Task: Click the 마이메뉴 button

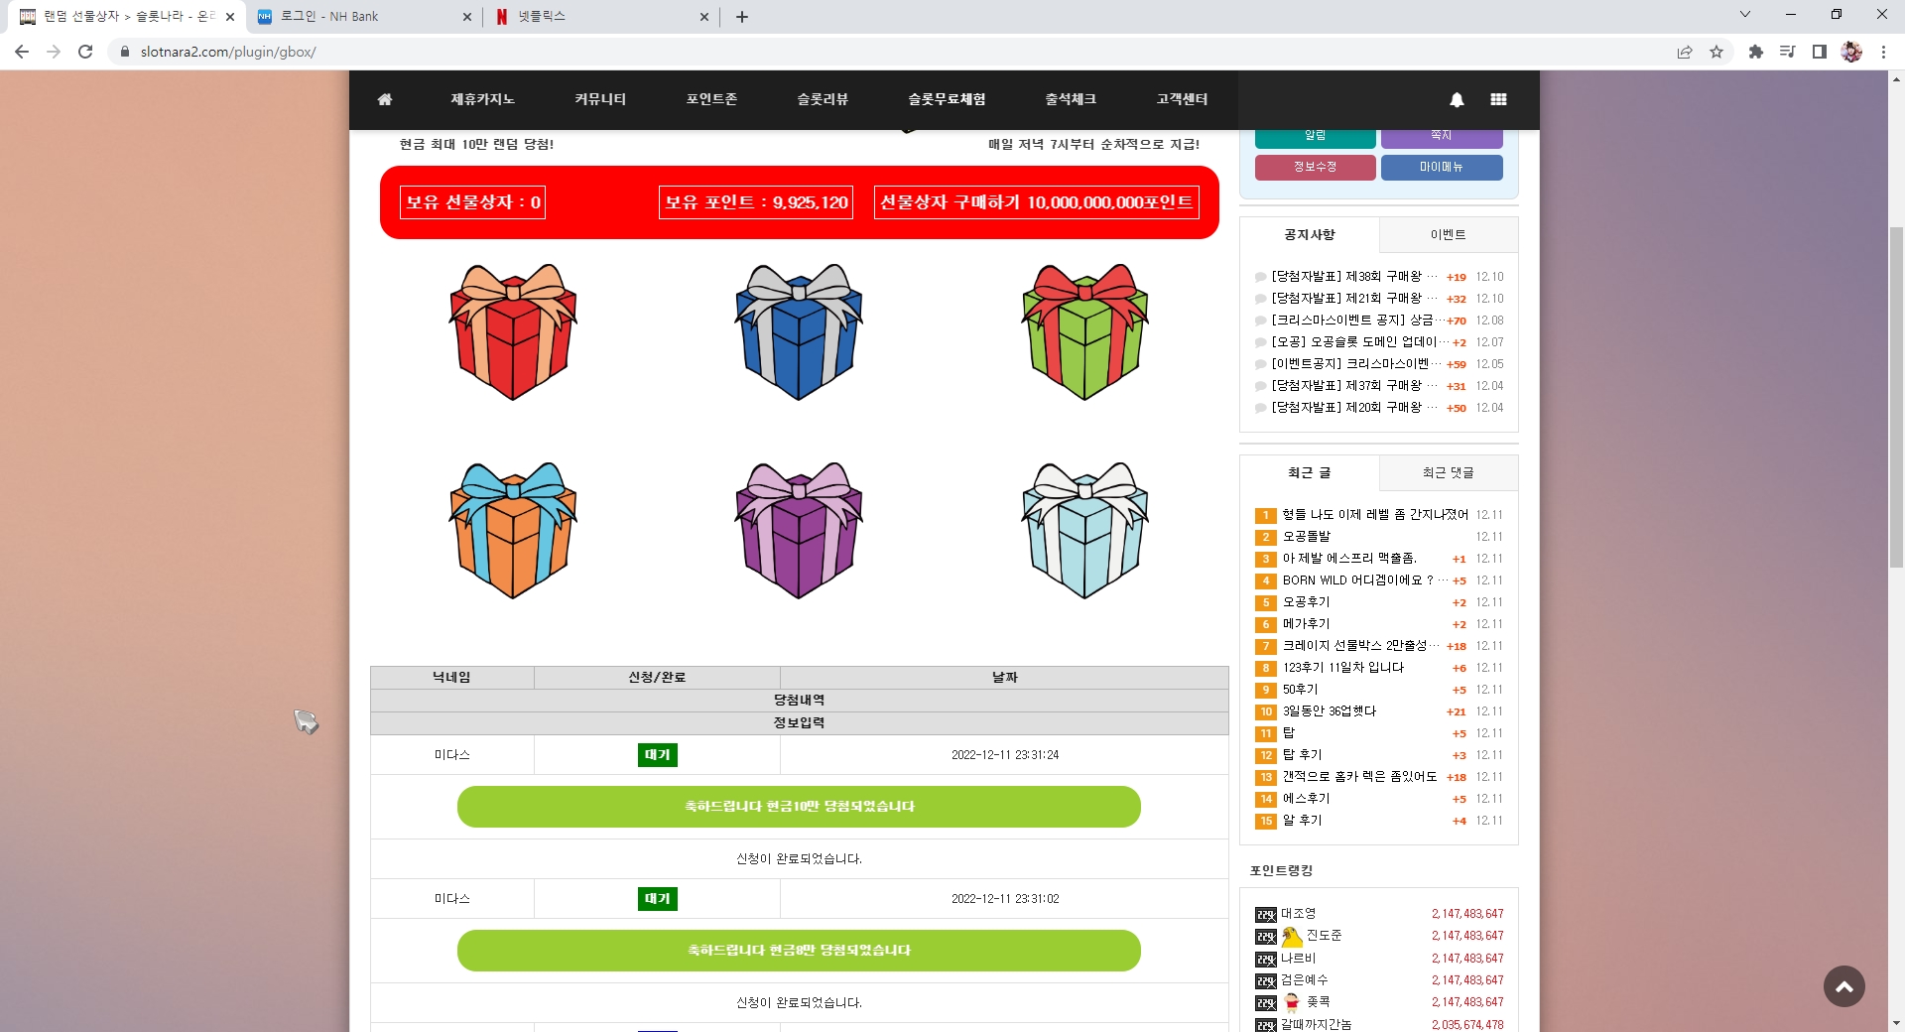Action: coord(1442,167)
